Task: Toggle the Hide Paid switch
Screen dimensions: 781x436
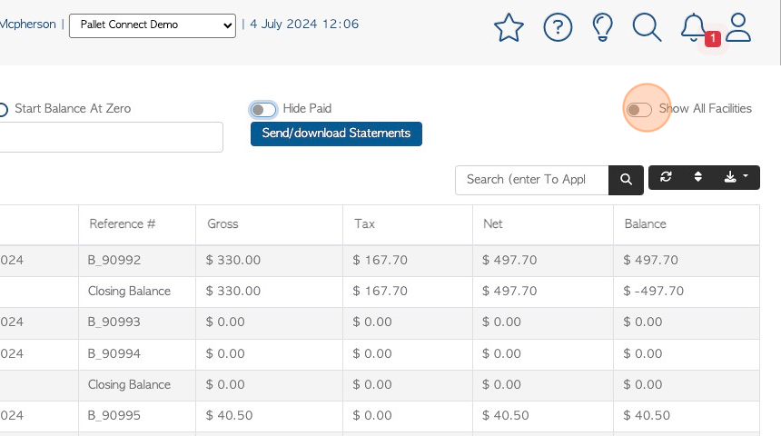Action: [x=263, y=110]
